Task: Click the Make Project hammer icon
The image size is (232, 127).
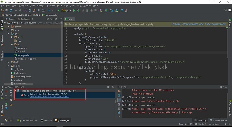Action: [58, 10]
